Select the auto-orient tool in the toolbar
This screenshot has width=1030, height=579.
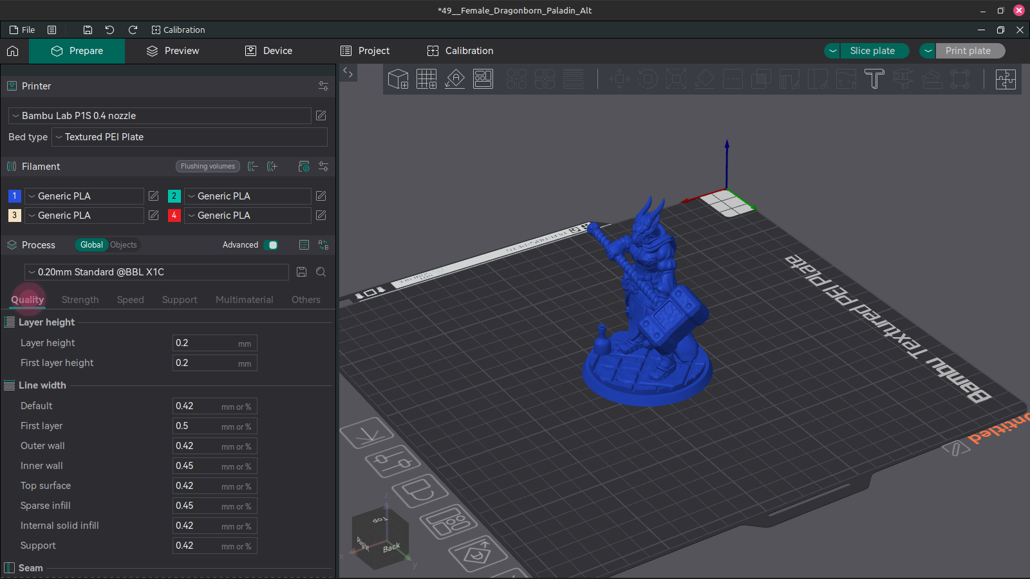[454, 79]
